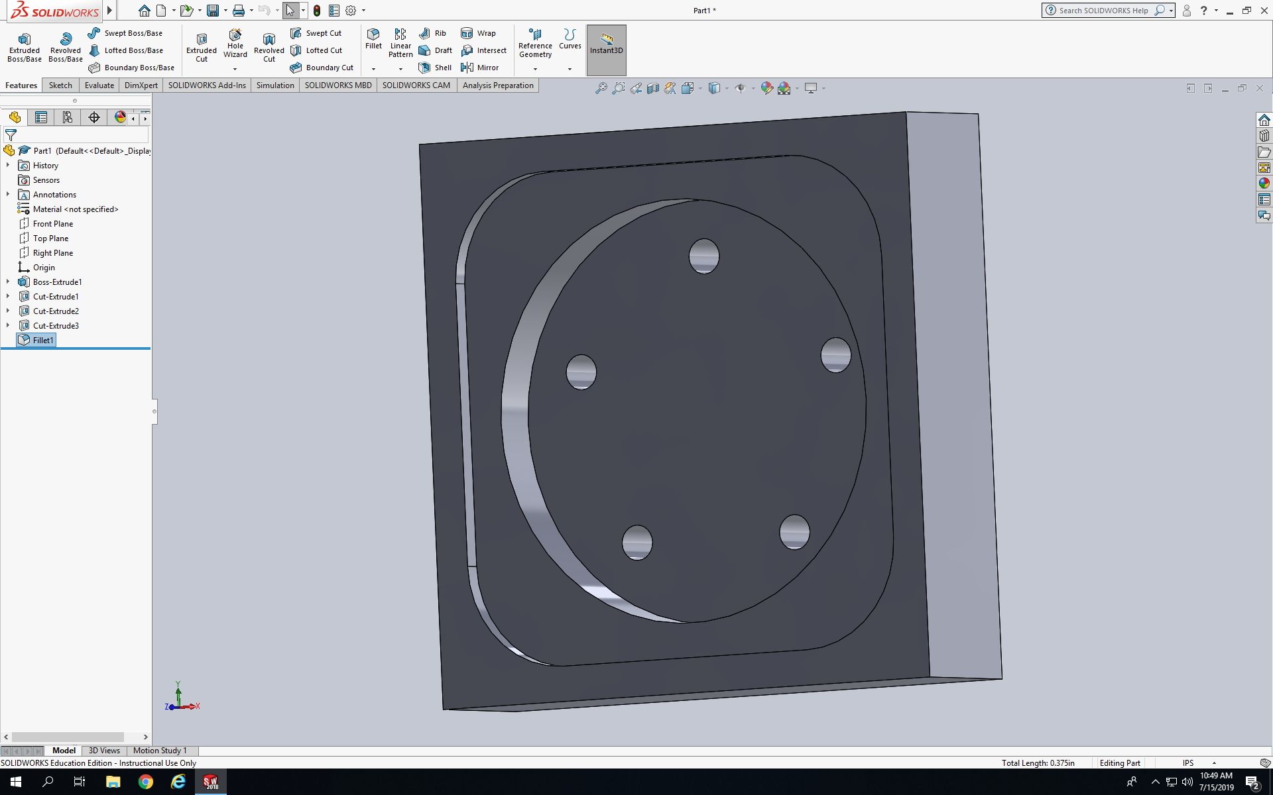
Task: Expand the Boss-Extrude1 feature node
Action: tap(8, 282)
